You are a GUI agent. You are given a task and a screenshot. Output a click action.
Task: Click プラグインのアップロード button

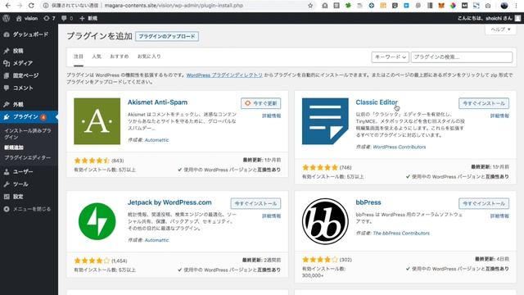click(x=167, y=36)
